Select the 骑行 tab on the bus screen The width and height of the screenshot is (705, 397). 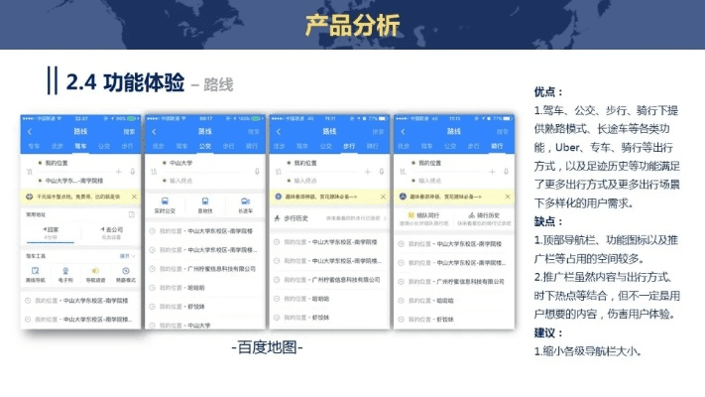click(252, 146)
